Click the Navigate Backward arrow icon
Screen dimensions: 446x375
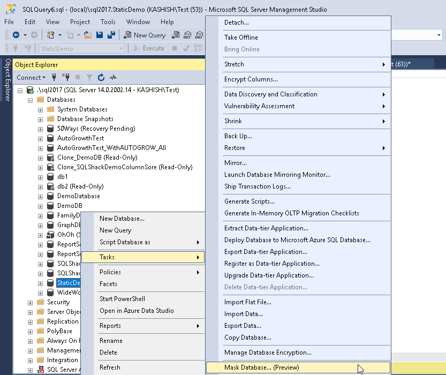(x=16, y=35)
